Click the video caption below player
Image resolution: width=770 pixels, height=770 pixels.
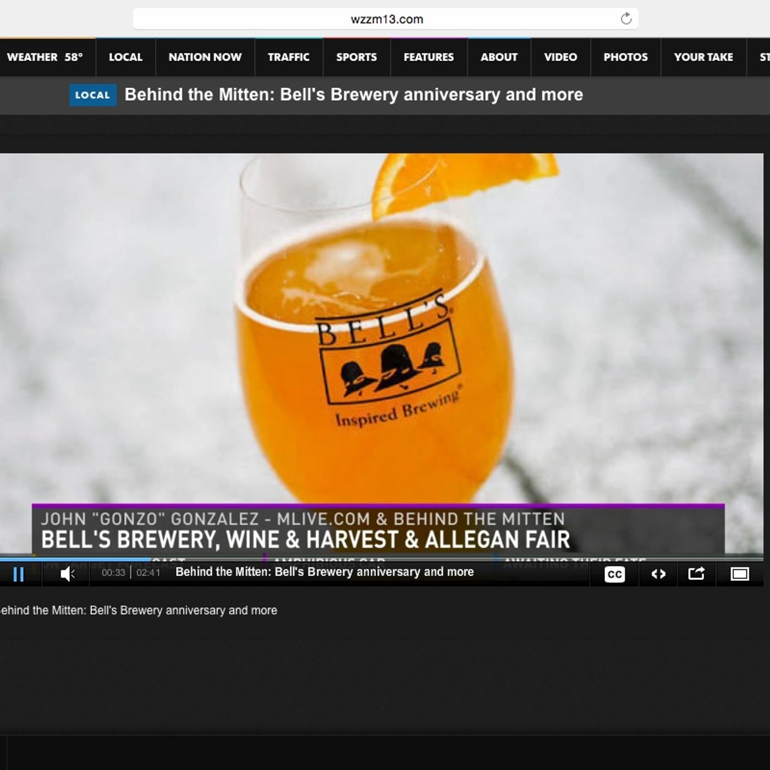(x=139, y=610)
